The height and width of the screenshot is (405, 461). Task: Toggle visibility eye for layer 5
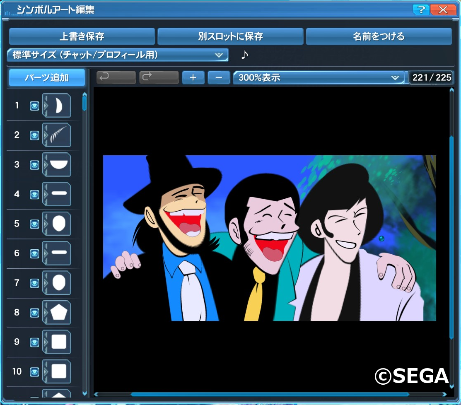tap(34, 224)
